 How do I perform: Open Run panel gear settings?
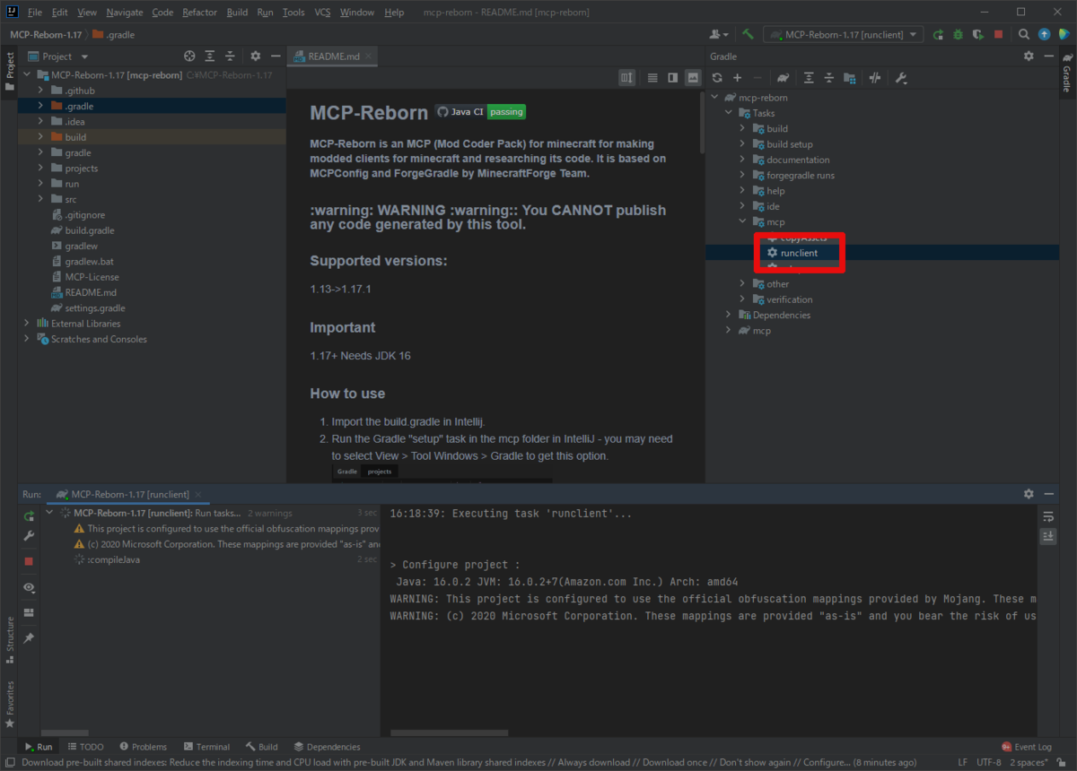pyautogui.click(x=1029, y=494)
